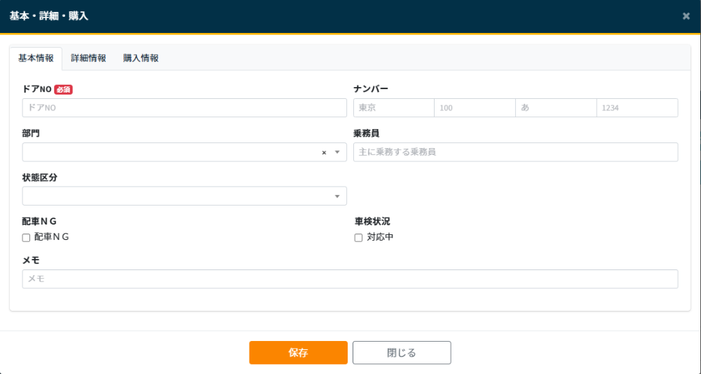Focus the 乗務員 input field
The width and height of the screenshot is (701, 374).
(515, 152)
